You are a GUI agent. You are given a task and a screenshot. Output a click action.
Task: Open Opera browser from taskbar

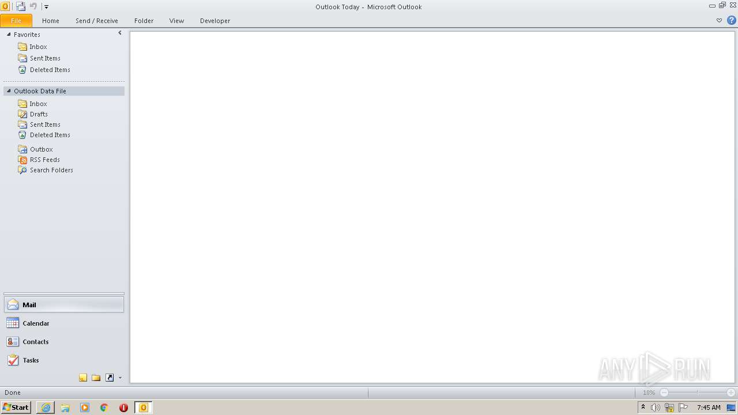pos(123,408)
